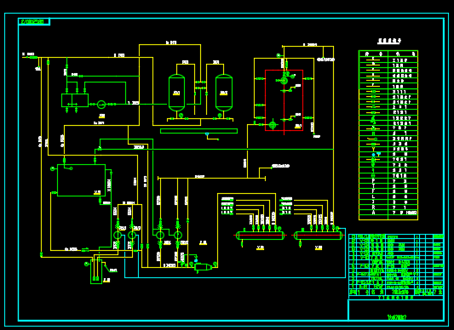Click the gauge circle left of the large tank
This screenshot has width=454, height=330.
pyautogui.click(x=52, y=169)
